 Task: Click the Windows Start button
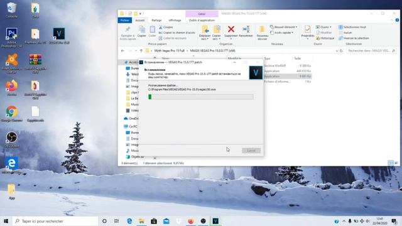pyautogui.click(x=6, y=221)
